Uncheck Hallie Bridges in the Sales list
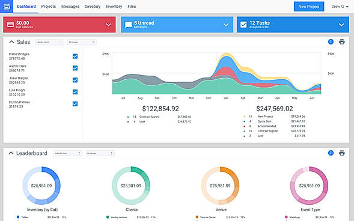 click(75, 56)
